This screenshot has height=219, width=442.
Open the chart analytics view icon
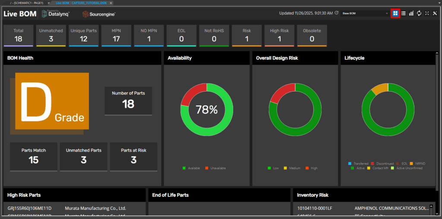click(411, 13)
